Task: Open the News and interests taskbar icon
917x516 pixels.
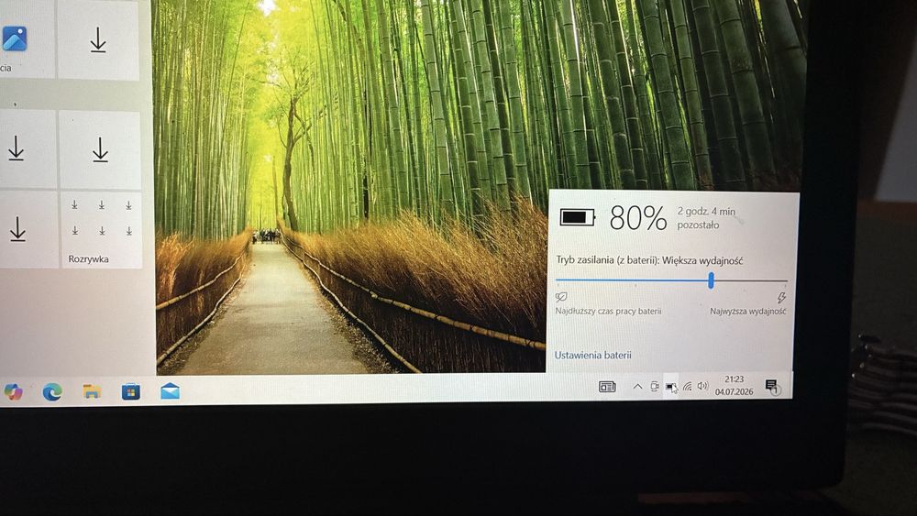Action: pos(607,386)
